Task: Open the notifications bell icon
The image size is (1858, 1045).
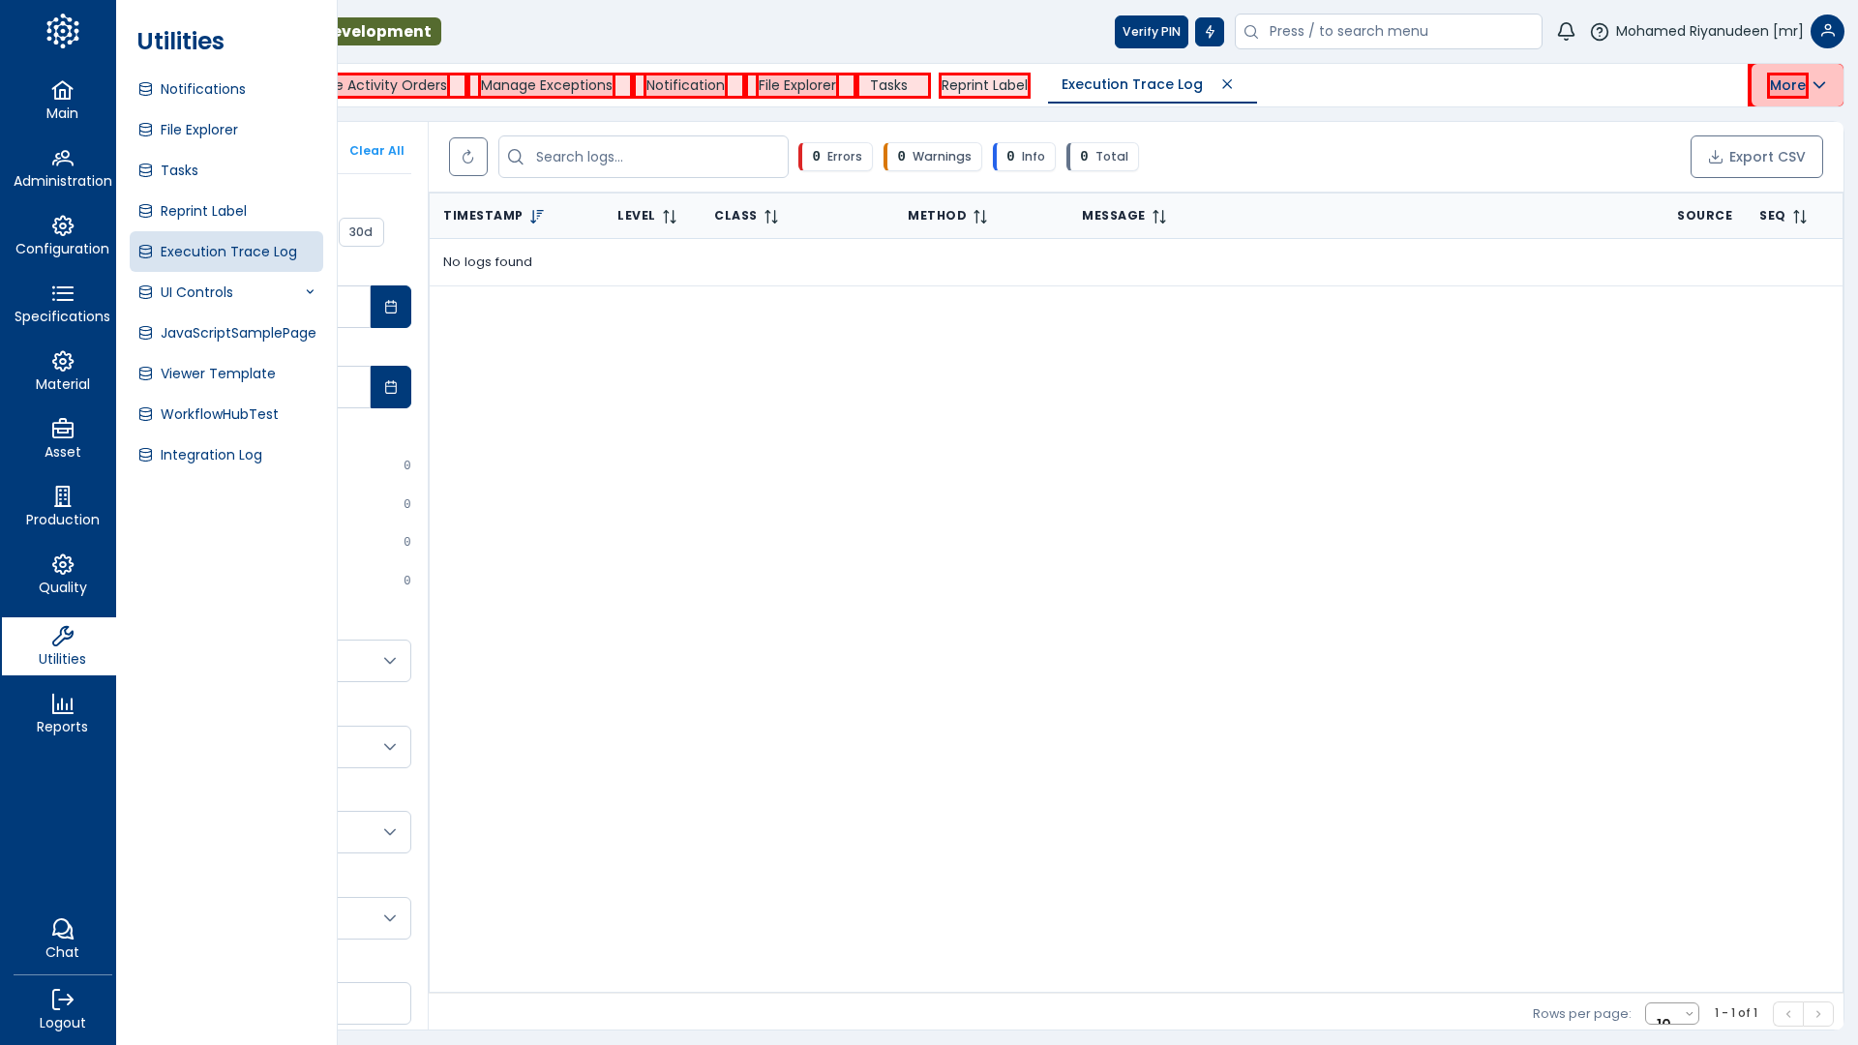Action: point(1566,31)
